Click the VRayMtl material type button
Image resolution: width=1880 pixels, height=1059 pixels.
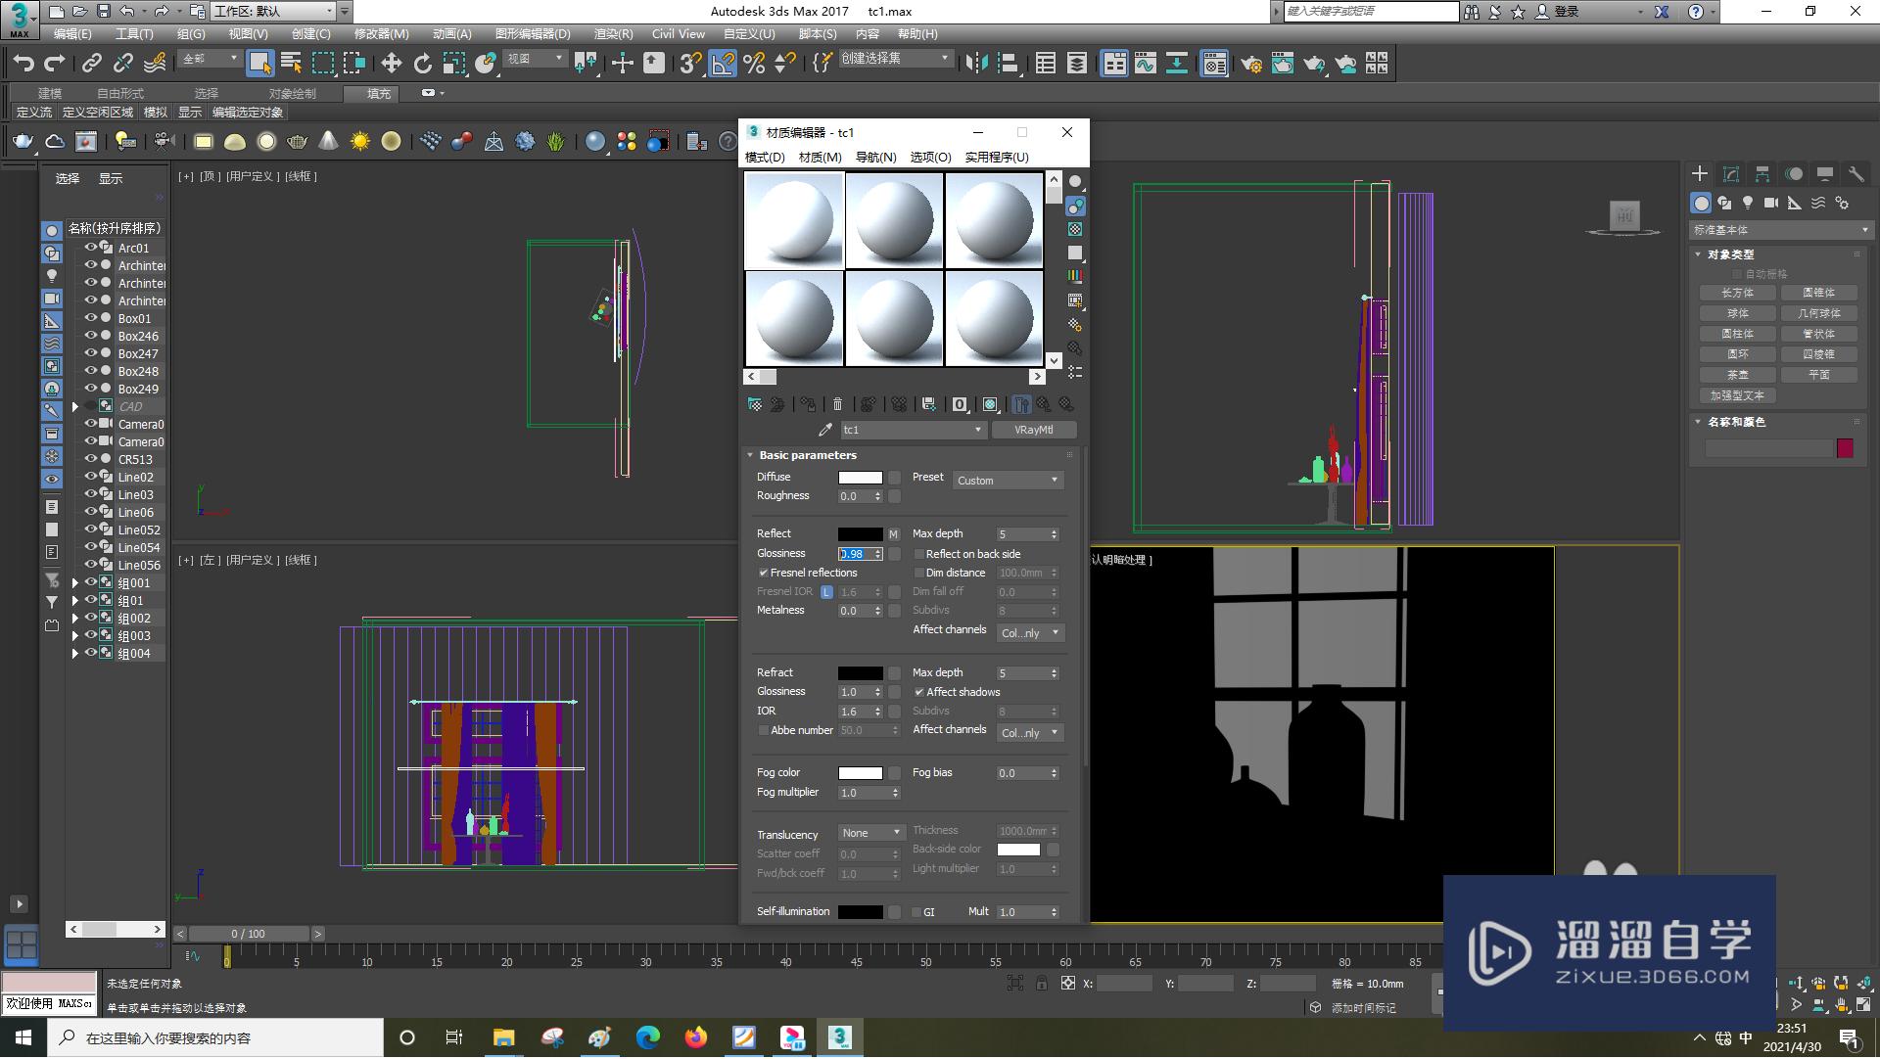[x=1033, y=430]
